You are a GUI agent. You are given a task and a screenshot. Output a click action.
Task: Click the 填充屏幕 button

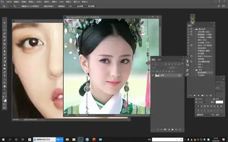coord(91,6)
